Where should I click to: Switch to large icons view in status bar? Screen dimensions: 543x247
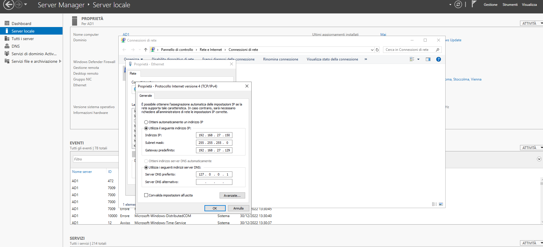point(441,204)
